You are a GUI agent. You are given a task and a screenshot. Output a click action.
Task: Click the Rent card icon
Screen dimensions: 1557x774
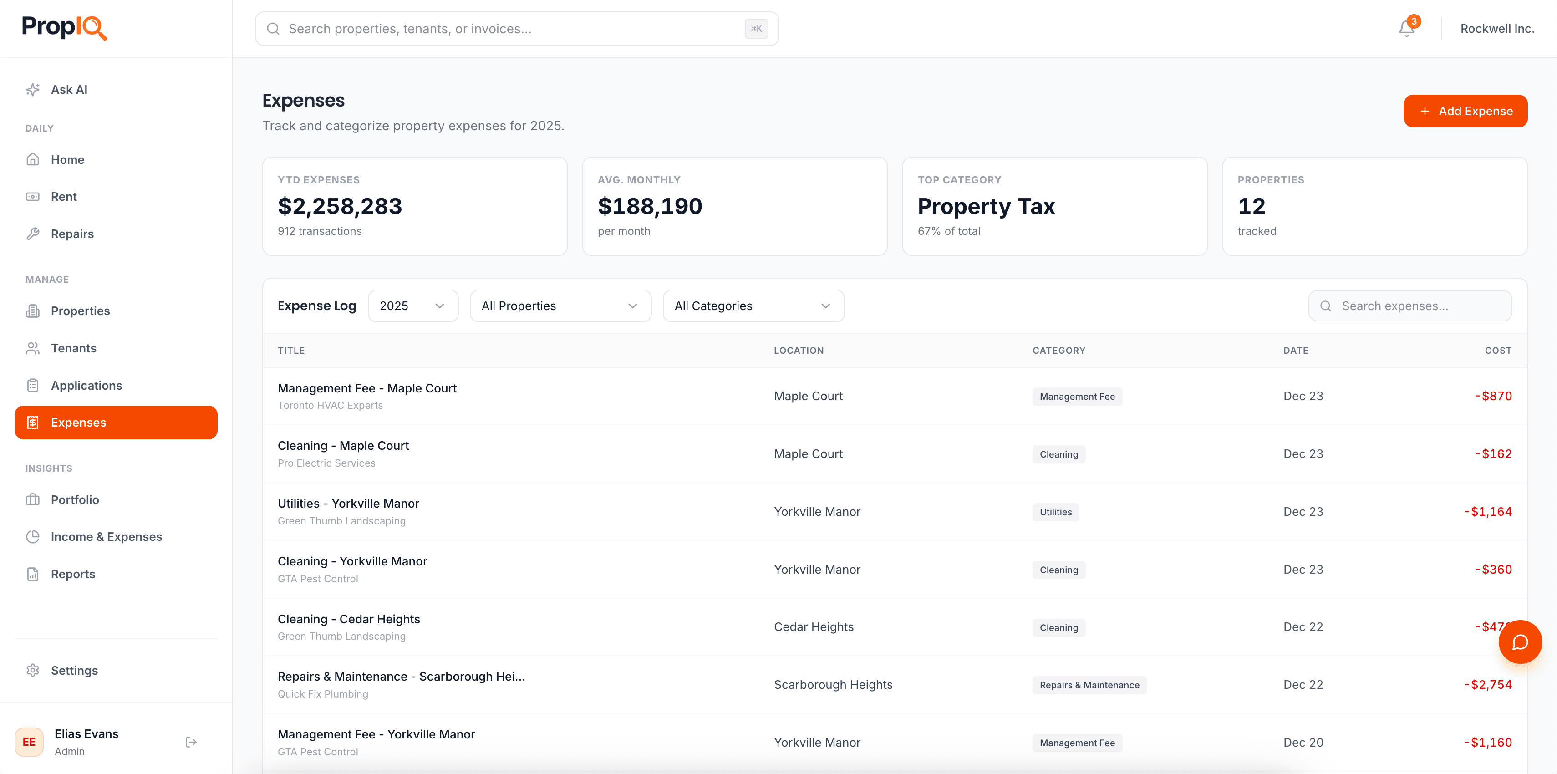[x=33, y=197]
